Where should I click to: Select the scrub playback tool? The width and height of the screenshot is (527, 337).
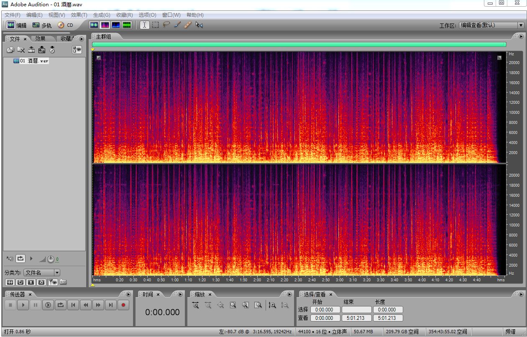[199, 25]
